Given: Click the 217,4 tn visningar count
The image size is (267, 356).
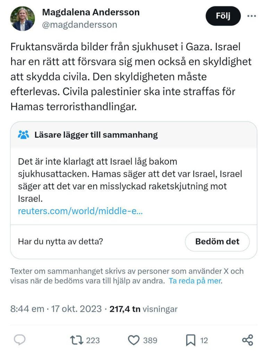Looking at the screenshot, I should tap(143, 309).
